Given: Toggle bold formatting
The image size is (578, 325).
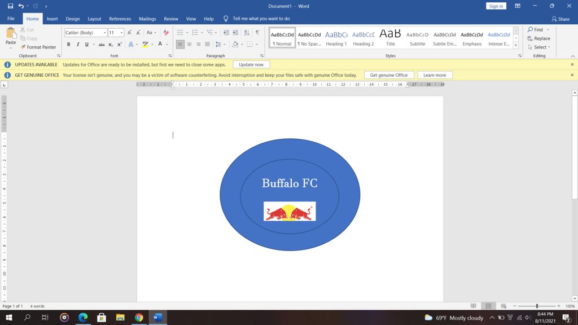Looking at the screenshot, I should coord(68,45).
